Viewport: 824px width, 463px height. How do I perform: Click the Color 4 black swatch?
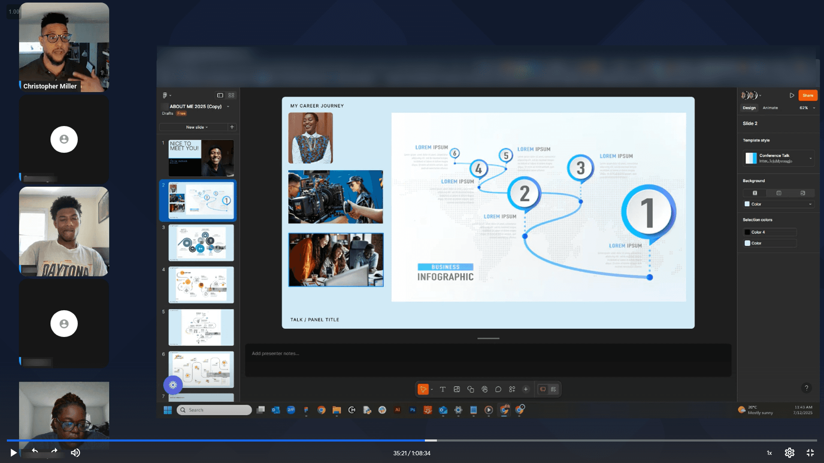(747, 232)
